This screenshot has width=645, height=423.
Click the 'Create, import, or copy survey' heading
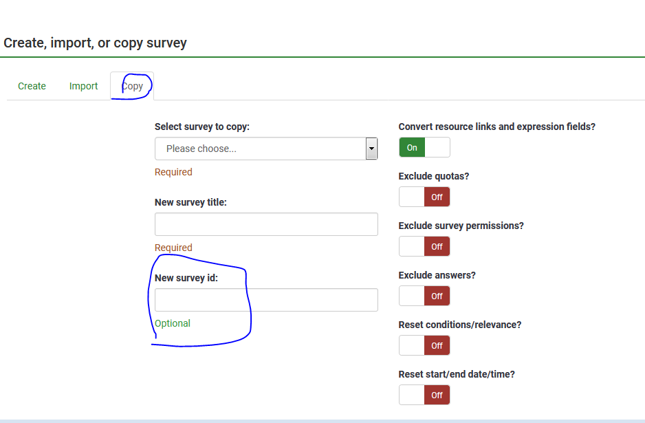[95, 43]
